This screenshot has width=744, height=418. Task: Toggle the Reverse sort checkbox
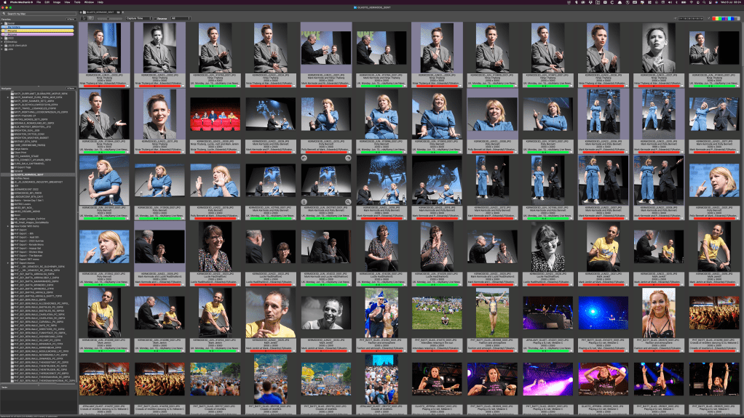156,18
